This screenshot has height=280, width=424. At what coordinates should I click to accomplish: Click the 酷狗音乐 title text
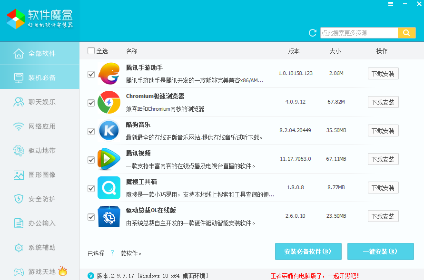pyautogui.click(x=138, y=125)
